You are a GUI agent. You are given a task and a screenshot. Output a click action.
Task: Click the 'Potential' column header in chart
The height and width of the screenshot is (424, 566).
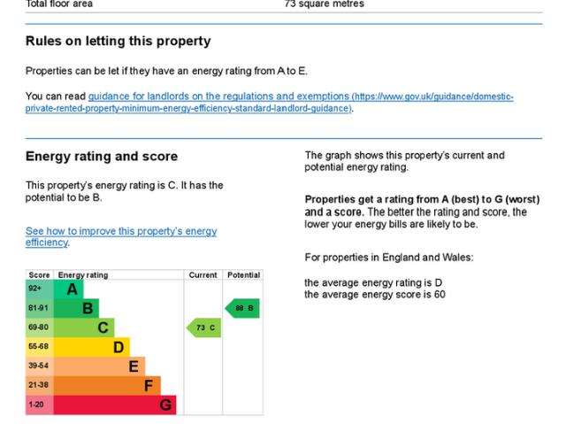(243, 275)
